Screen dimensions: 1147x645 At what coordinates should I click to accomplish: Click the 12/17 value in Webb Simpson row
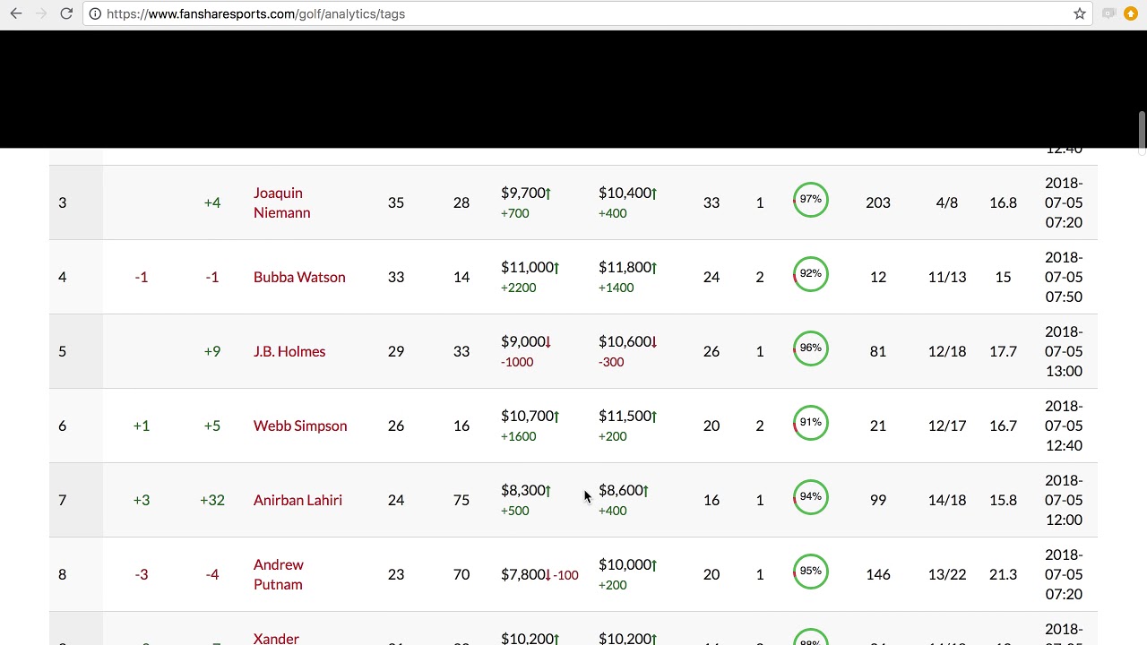947,426
